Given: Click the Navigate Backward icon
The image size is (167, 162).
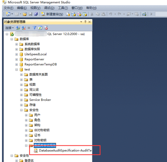Looking at the screenshot, I should coord(129,14).
